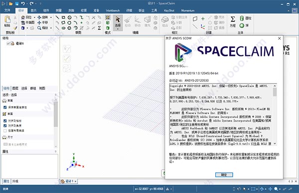The width and height of the screenshot is (299, 193).
Task: Switch to Sketch mode icon
Action: (108, 17)
